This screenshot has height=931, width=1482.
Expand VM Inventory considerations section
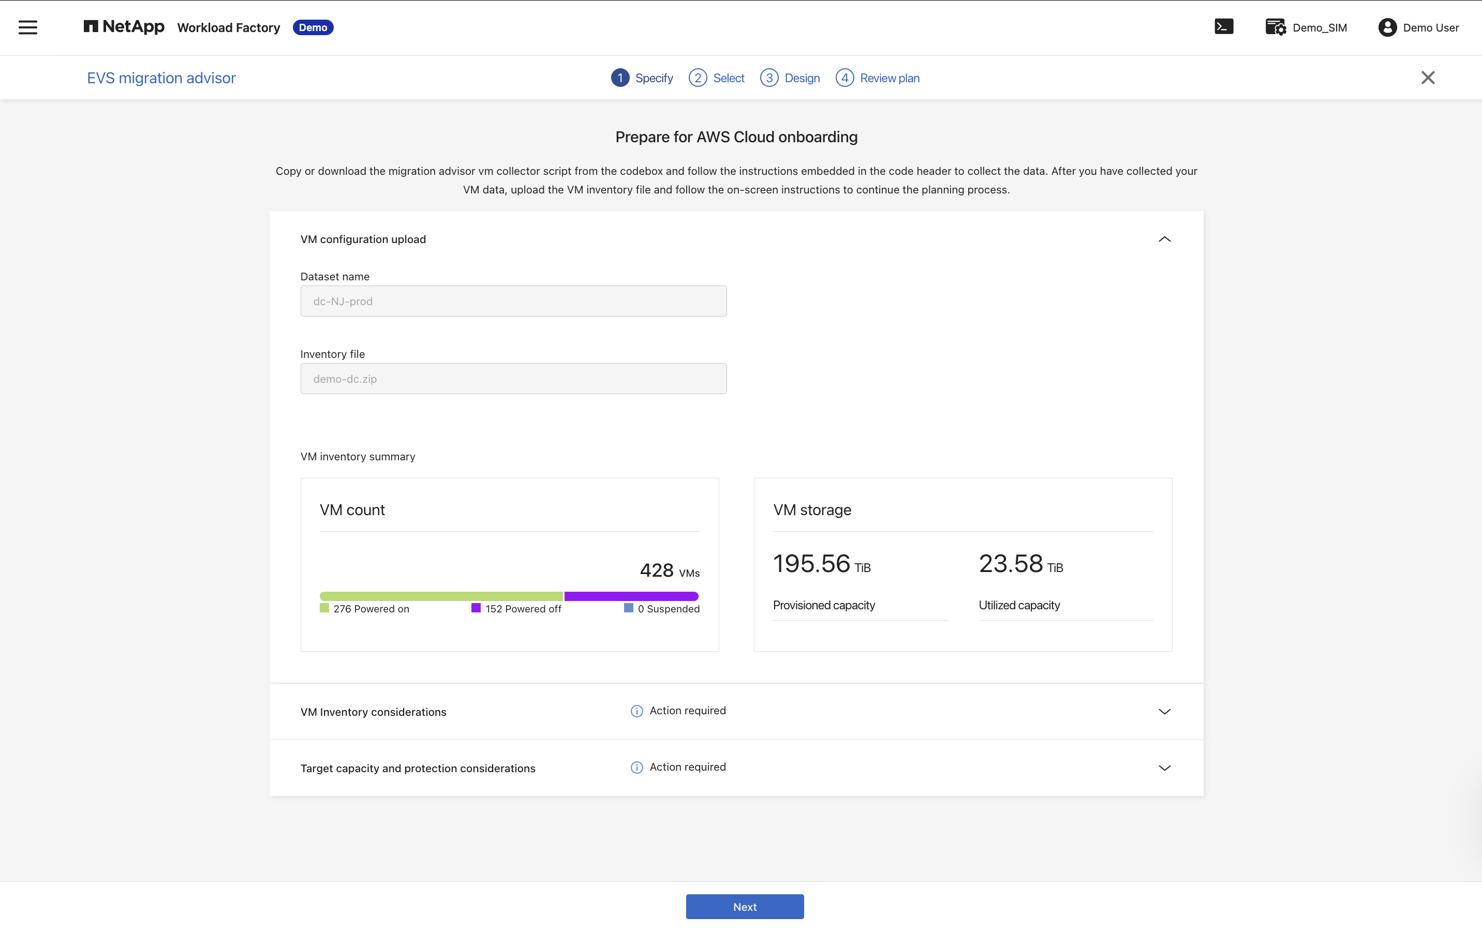[1164, 711]
